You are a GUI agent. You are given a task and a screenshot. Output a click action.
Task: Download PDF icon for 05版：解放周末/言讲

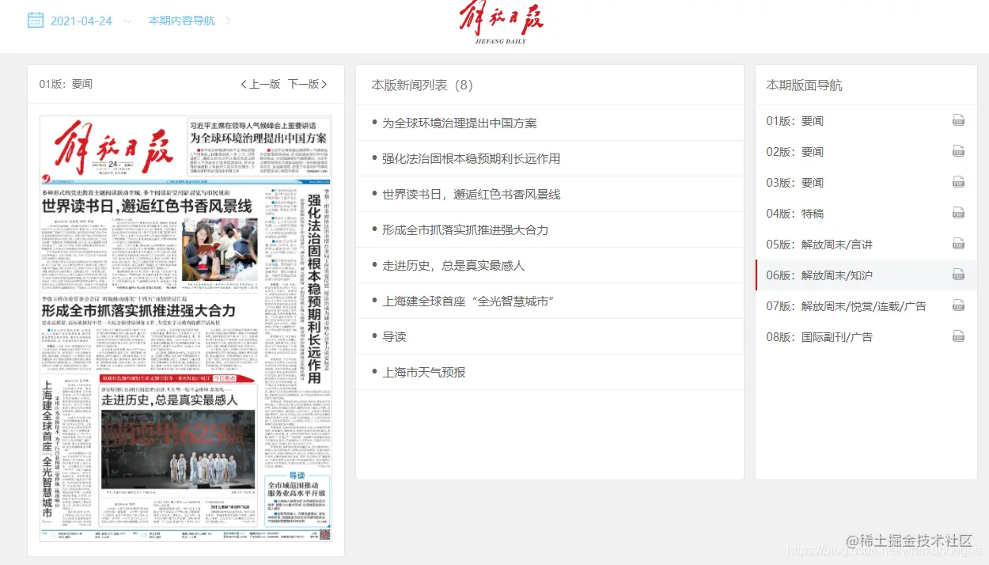pos(958,244)
